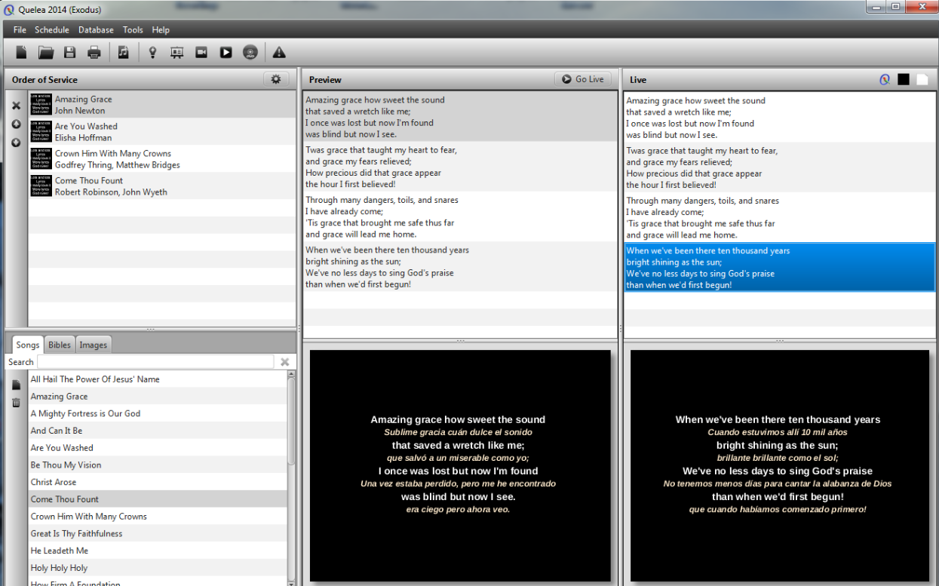Add a presentation with the easel icon
Screen dimensions: 939x586
177,52
